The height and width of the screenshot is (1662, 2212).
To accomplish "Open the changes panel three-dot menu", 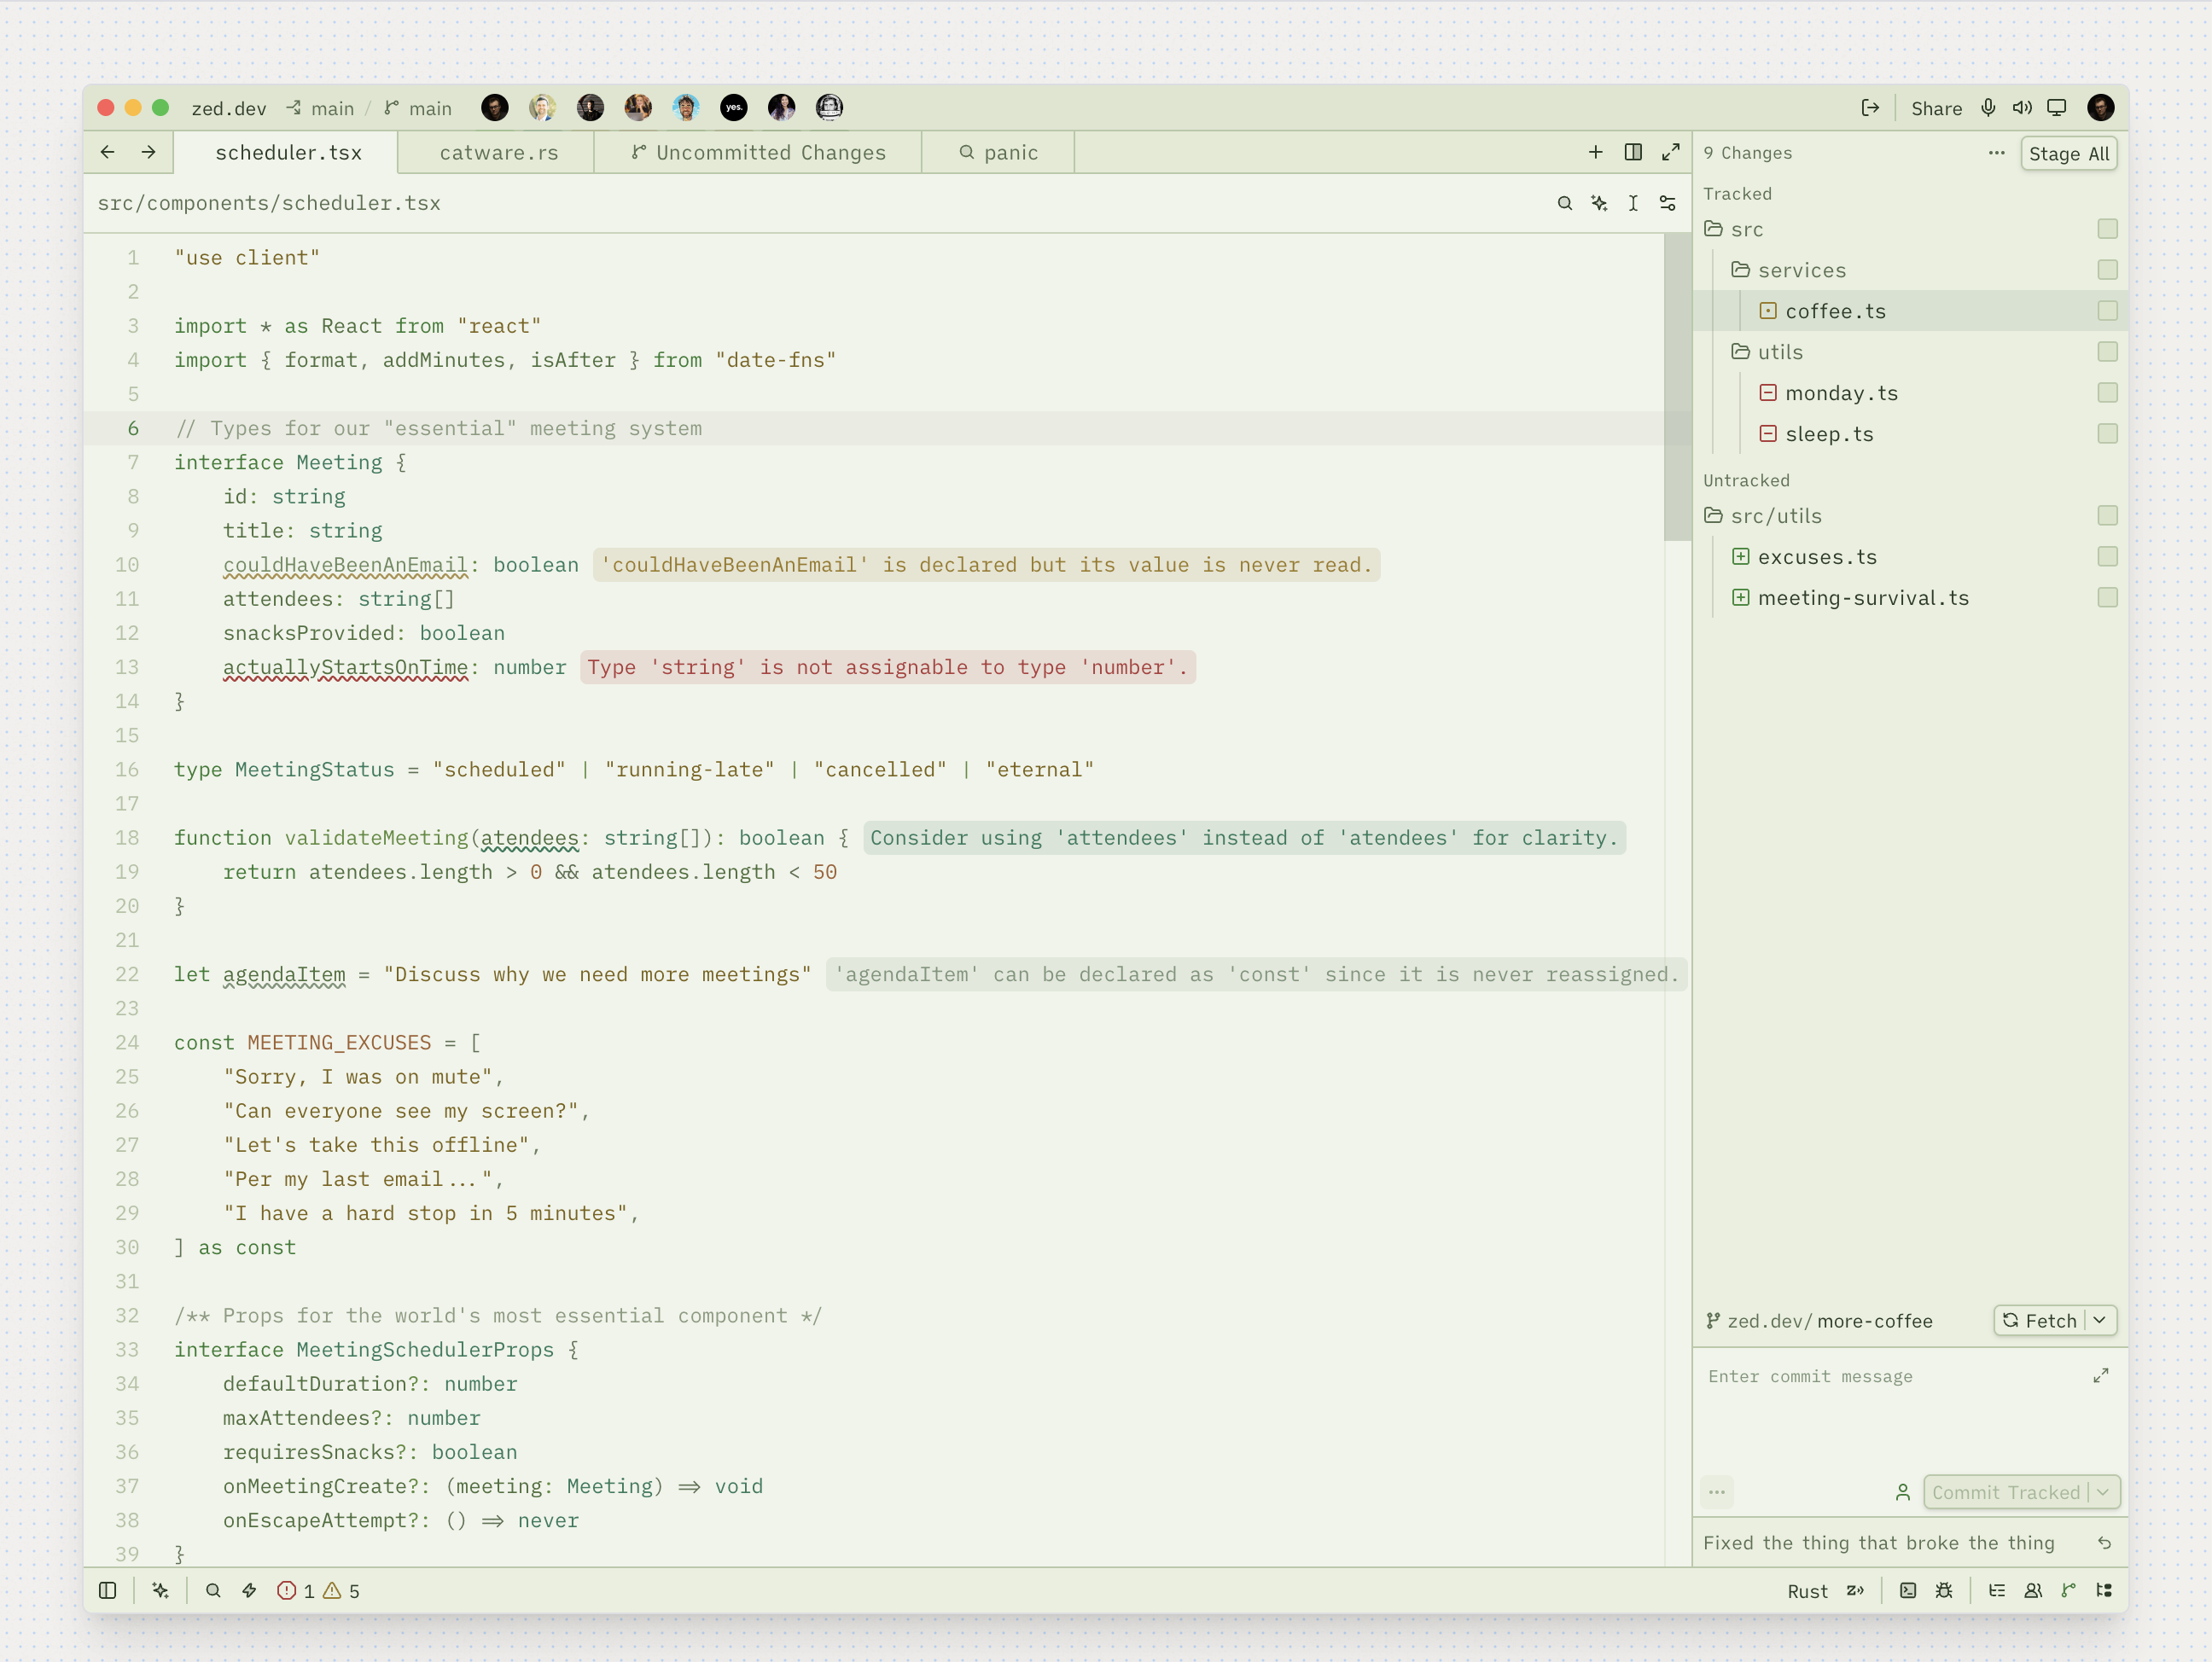I will (1997, 153).
